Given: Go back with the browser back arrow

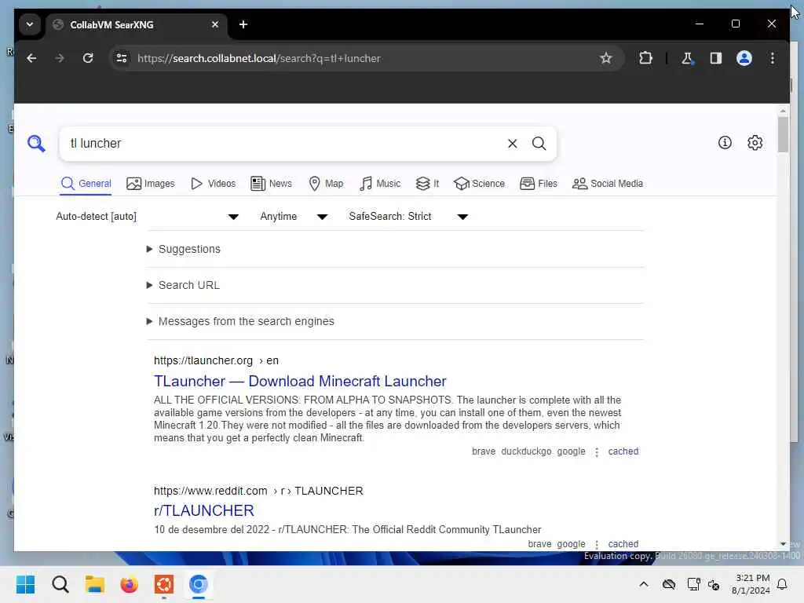Looking at the screenshot, I should (x=31, y=58).
